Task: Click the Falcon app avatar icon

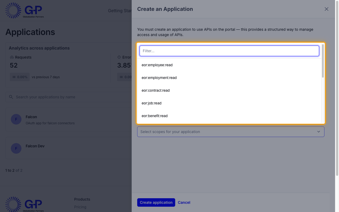Action: [x=16, y=119]
